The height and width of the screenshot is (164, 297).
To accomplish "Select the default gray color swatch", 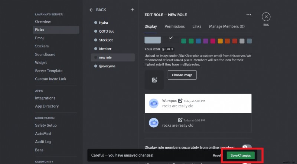I will click(x=153, y=40).
